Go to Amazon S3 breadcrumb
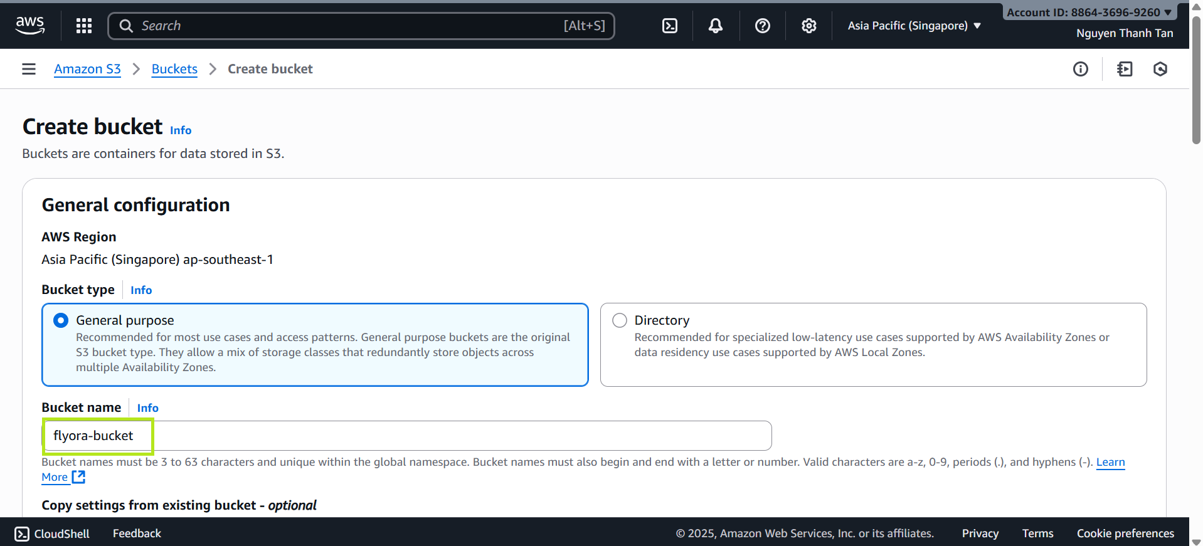Image resolution: width=1203 pixels, height=546 pixels. click(x=87, y=69)
